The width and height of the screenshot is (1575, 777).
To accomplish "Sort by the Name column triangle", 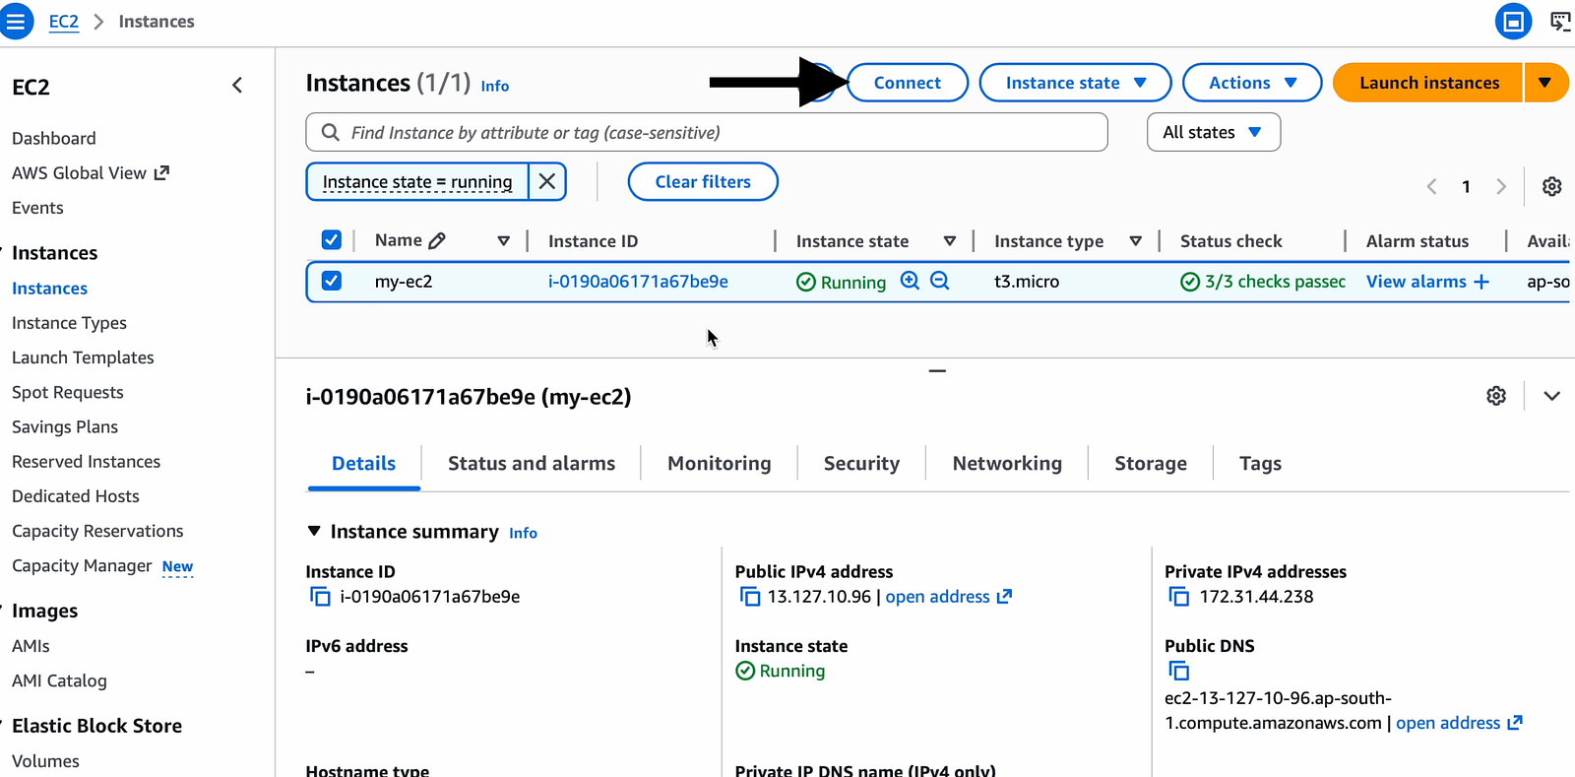I will tap(503, 241).
